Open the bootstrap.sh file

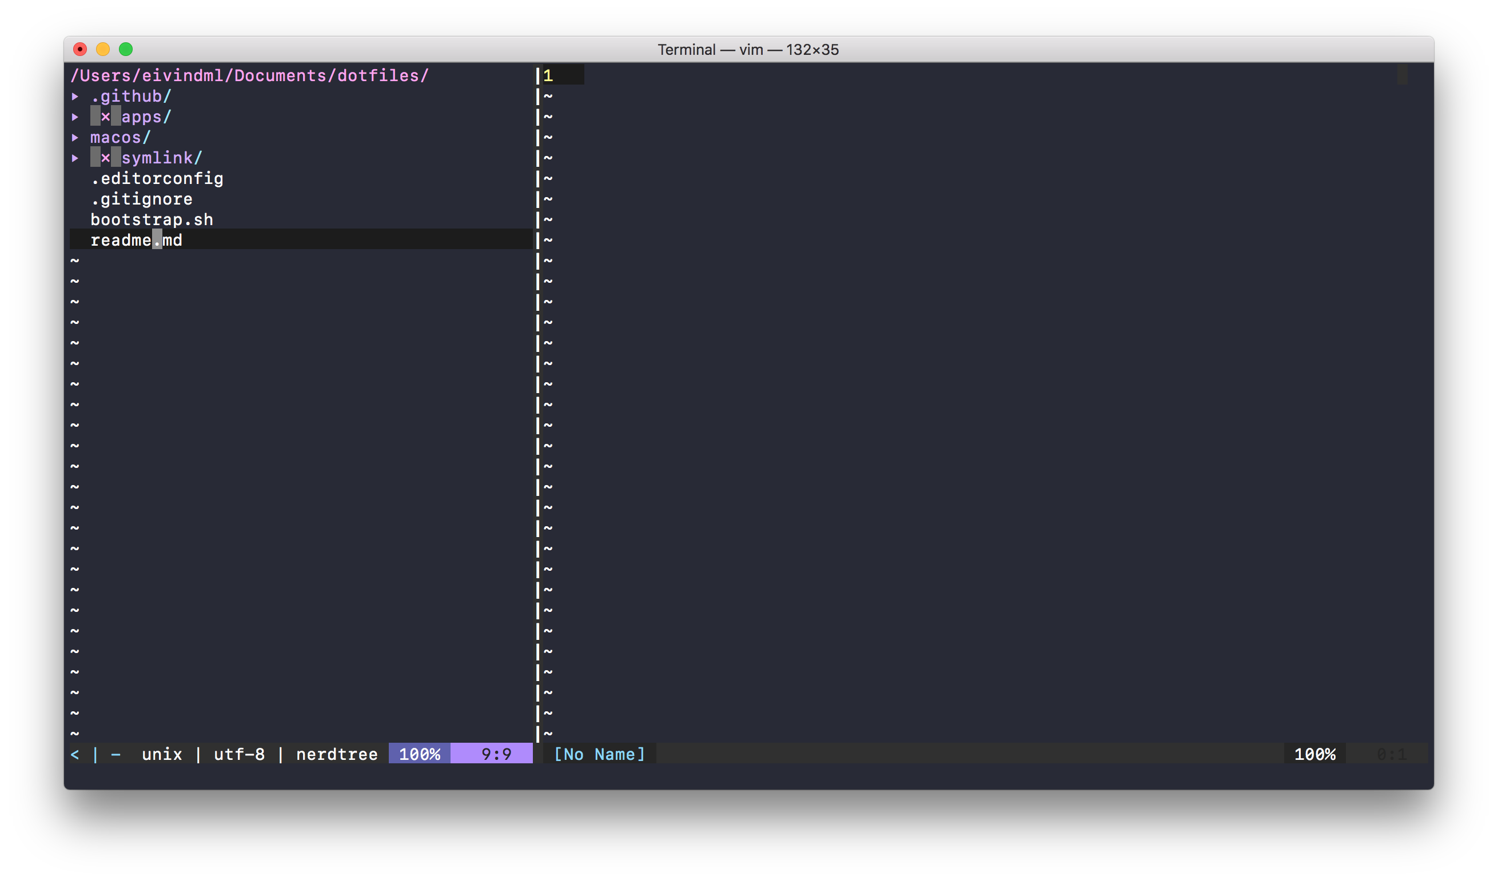coord(152,220)
